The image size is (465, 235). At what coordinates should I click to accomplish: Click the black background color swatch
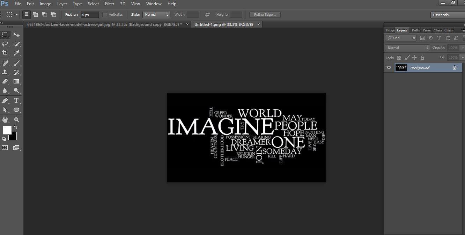(13, 137)
